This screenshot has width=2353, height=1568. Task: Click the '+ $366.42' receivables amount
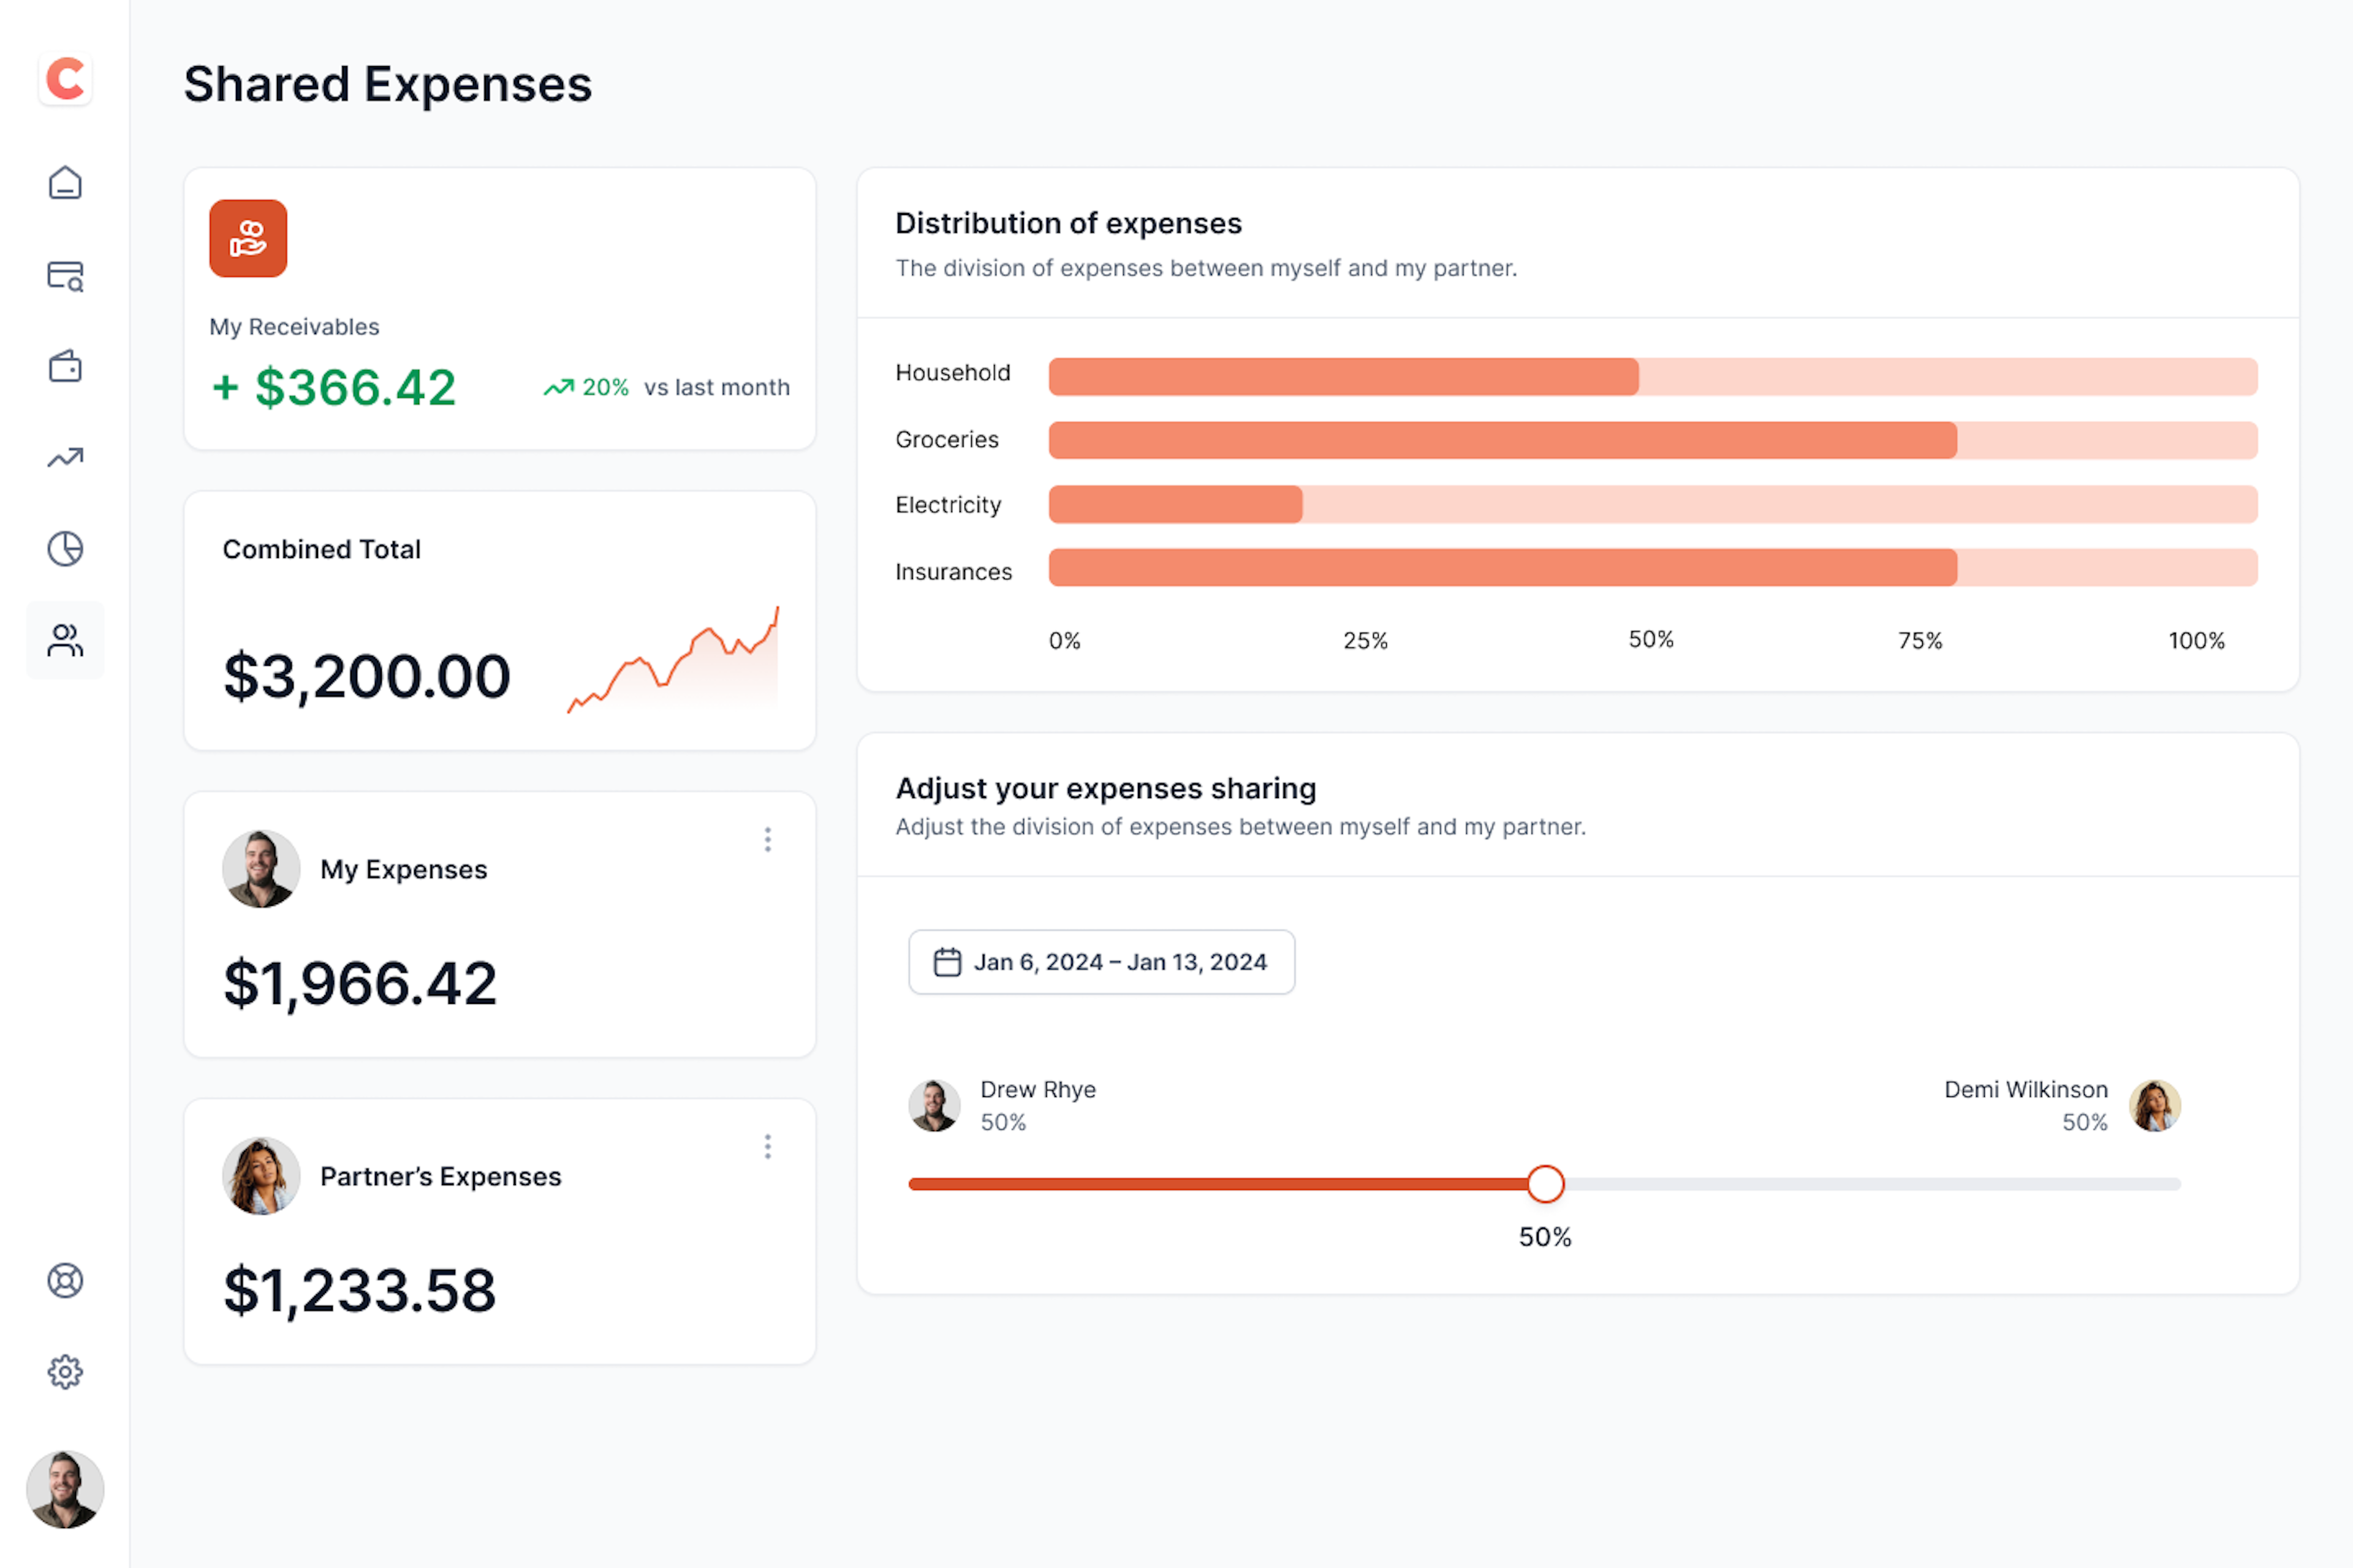tap(334, 388)
